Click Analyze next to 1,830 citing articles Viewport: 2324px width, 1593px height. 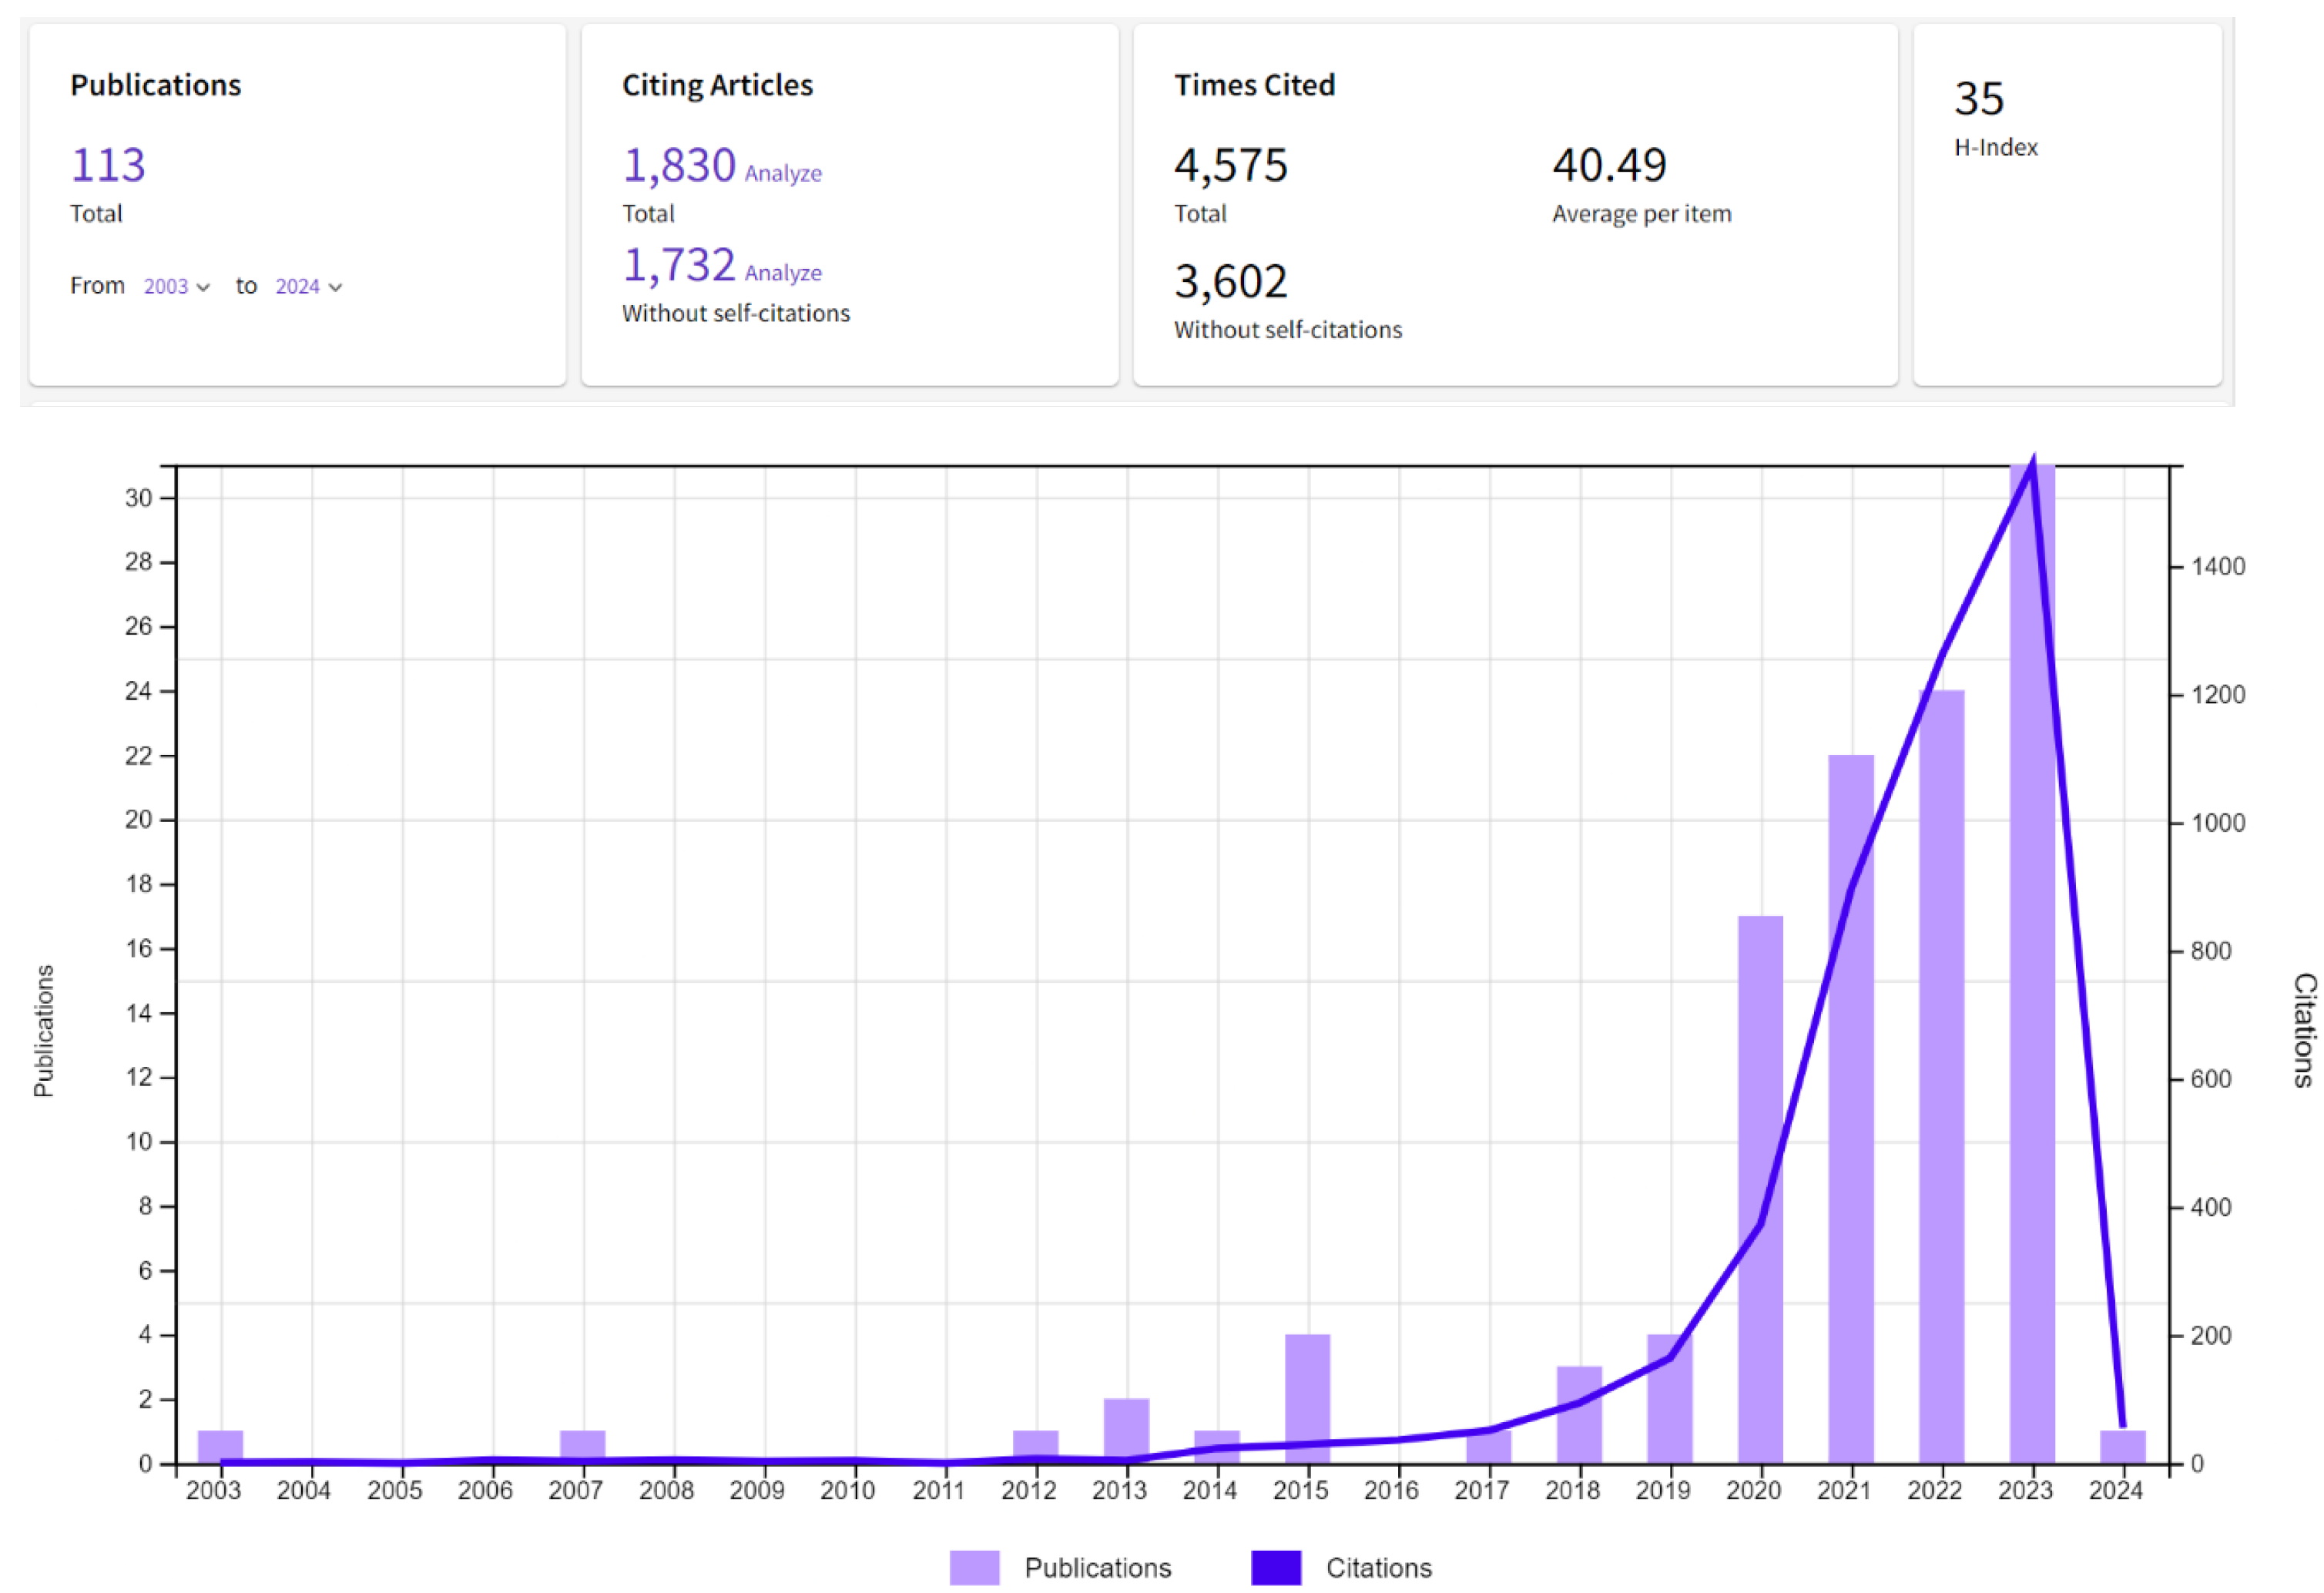[x=783, y=174]
